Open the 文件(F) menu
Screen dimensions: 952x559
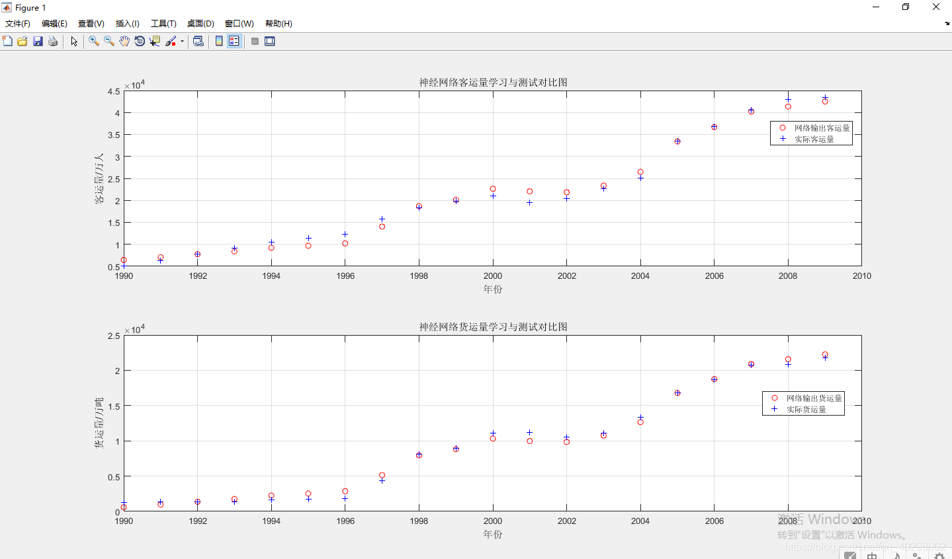[x=18, y=23]
